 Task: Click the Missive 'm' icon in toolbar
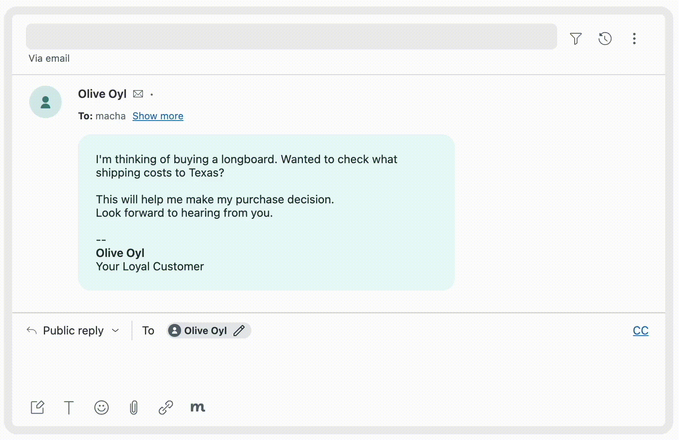(197, 408)
